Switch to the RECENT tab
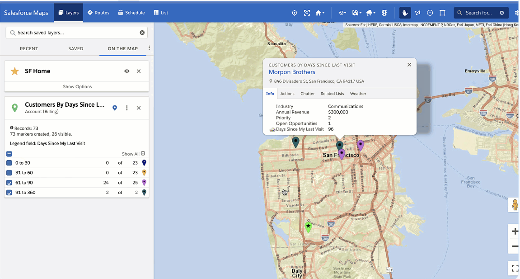This screenshot has height=279, width=520. pyautogui.click(x=29, y=48)
